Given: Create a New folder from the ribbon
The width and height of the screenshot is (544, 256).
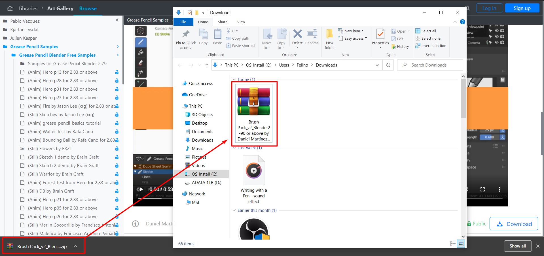Looking at the screenshot, I should tap(330, 39).
